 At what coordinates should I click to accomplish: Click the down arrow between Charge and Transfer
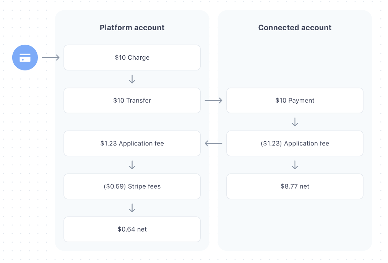pyautogui.click(x=132, y=79)
